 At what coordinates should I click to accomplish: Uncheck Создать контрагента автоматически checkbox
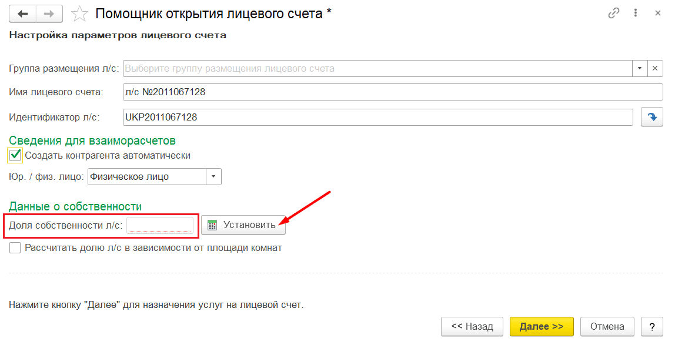[15, 155]
